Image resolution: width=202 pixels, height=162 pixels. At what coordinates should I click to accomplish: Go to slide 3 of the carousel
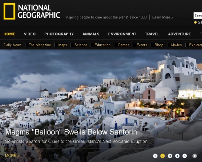(x=170, y=156)
